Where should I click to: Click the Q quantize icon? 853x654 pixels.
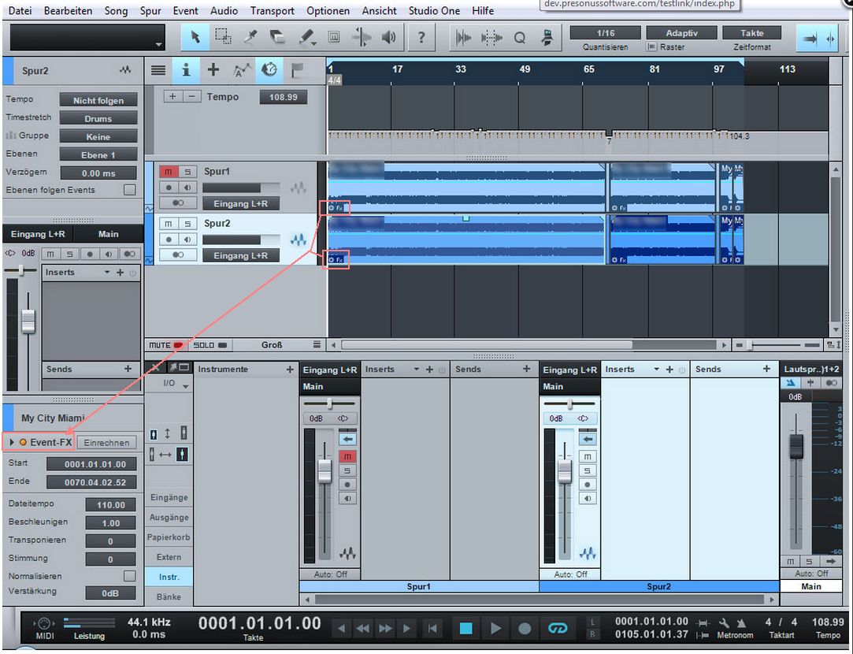coord(520,38)
